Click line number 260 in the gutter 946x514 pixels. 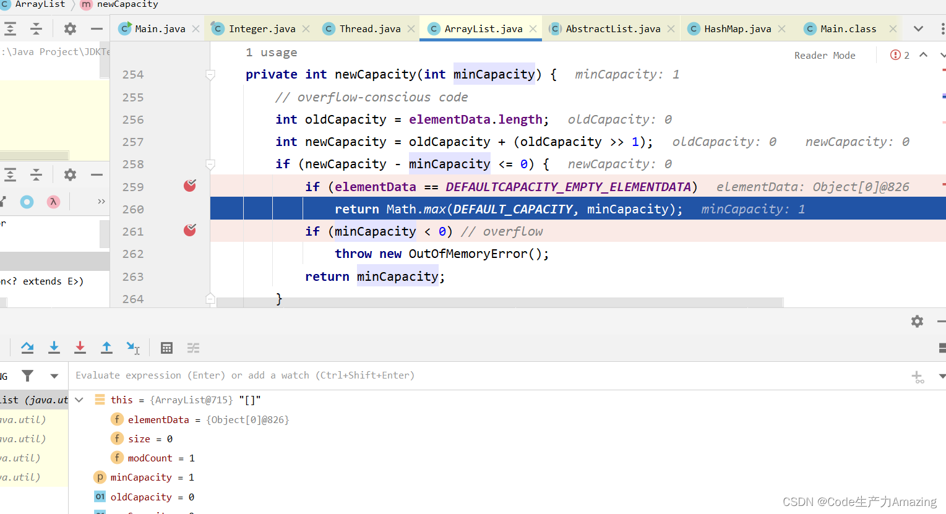pos(133,209)
